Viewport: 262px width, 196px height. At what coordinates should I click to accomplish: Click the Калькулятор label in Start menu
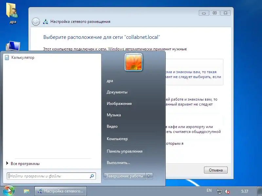[x=23, y=58]
